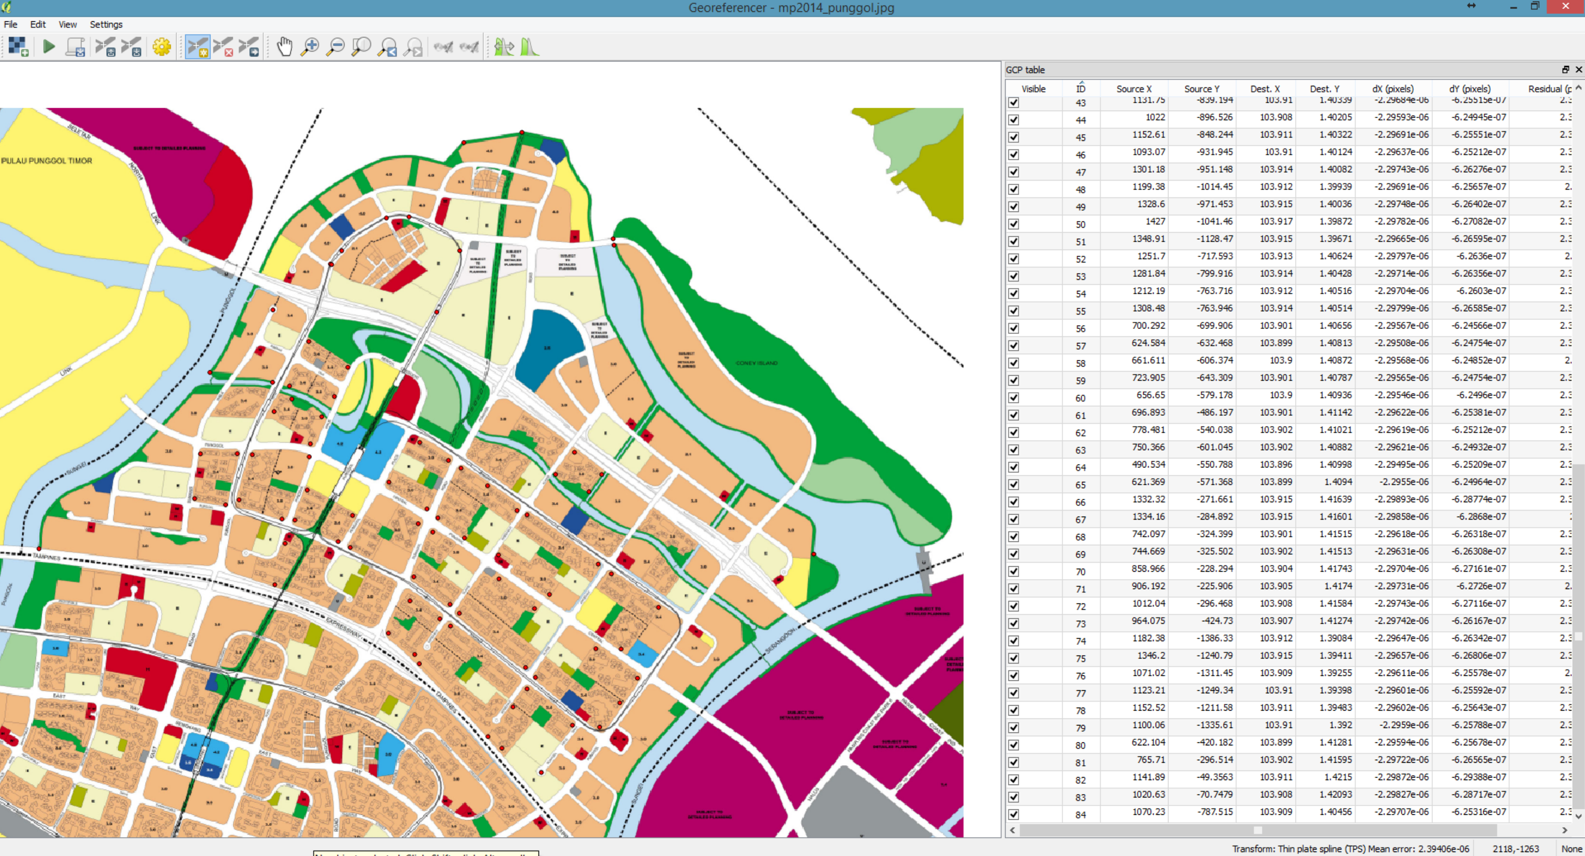Click the Open Raster icon
Image resolution: width=1585 pixels, height=856 pixels.
(18, 47)
